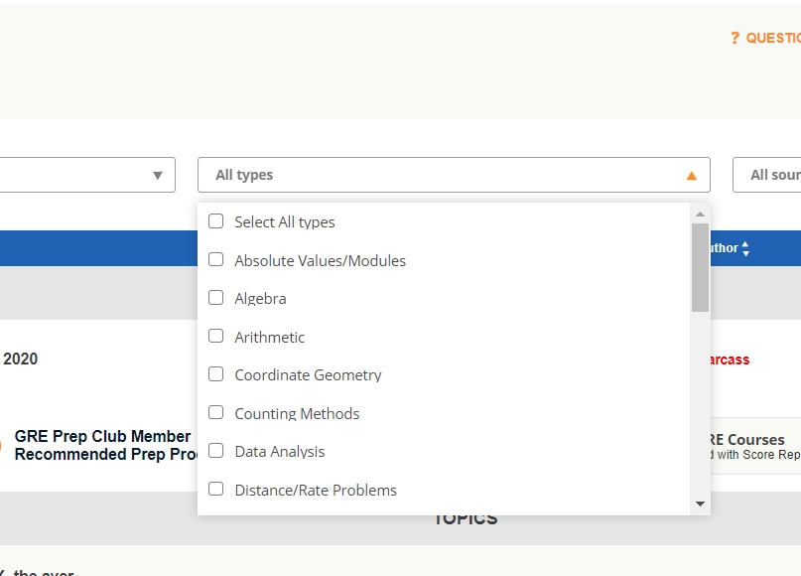Click the scroll up arrow in dropdown list
Viewport: 801px width, 576px height.
(700, 215)
